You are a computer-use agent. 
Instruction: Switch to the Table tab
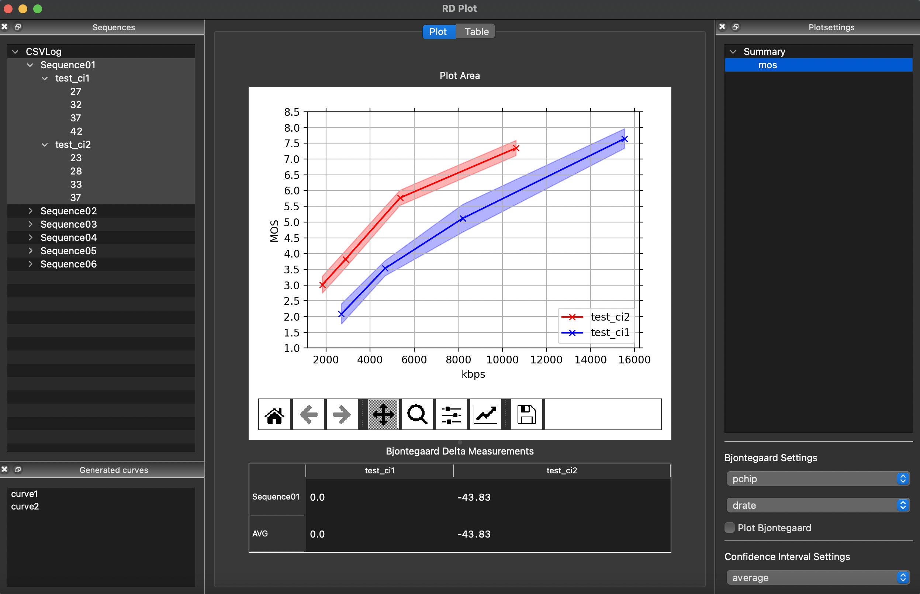point(477,32)
